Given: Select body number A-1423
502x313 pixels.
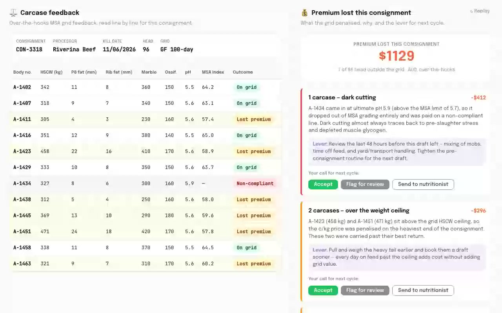Looking at the screenshot, I should click(x=22, y=151).
